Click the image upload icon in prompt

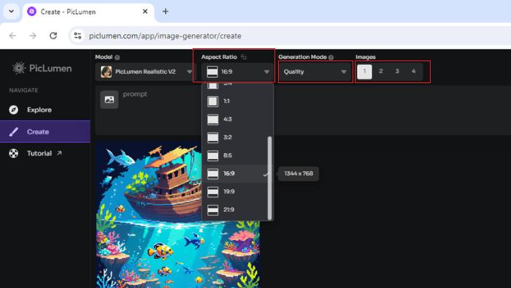pos(109,100)
